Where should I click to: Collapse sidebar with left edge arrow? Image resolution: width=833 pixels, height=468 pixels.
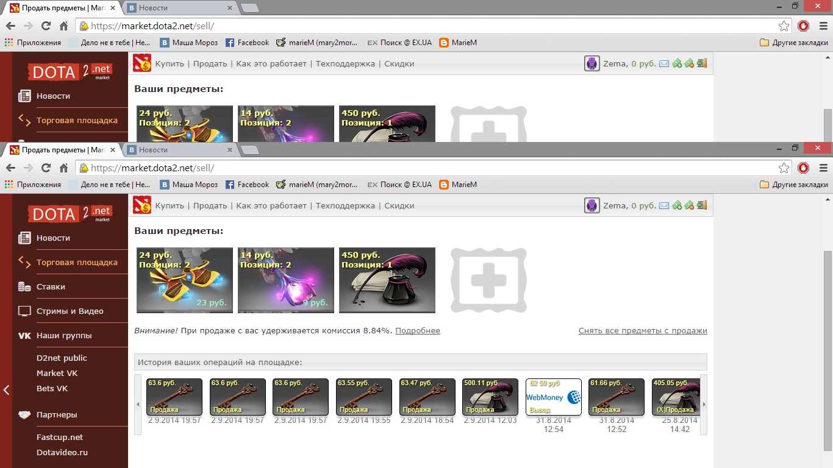click(x=6, y=390)
